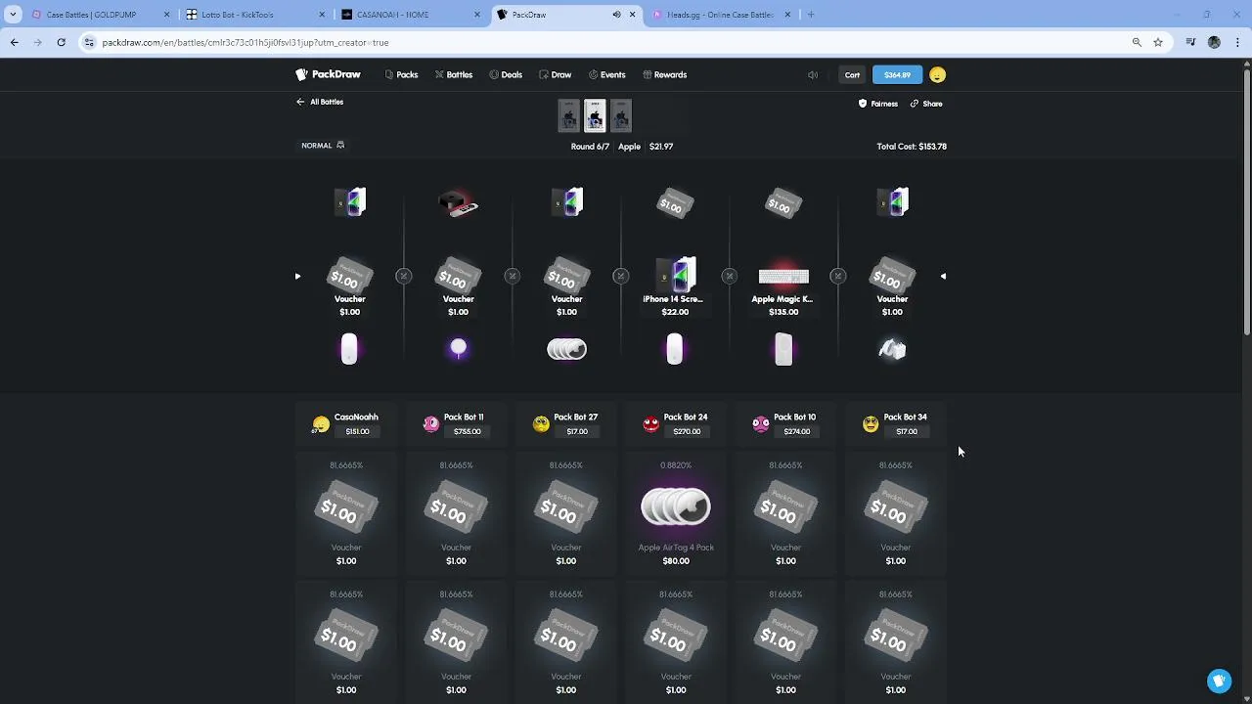Mute the PackDraw tab audio
Viewport: 1252px width, 704px height.
pos(616,15)
